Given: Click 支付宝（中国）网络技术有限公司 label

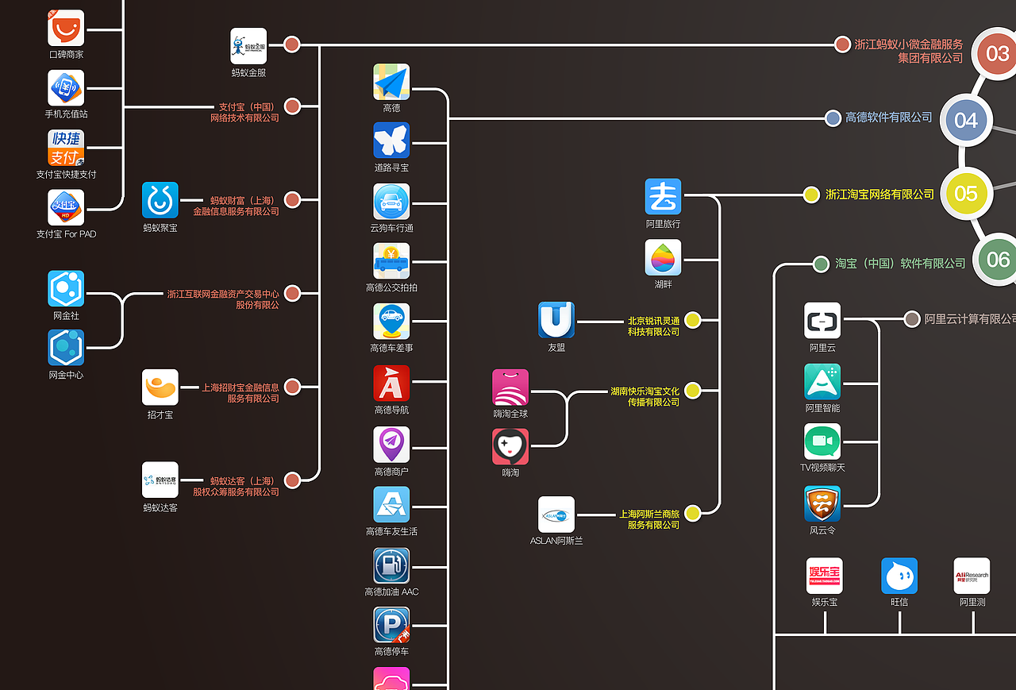Looking at the screenshot, I should 244,112.
